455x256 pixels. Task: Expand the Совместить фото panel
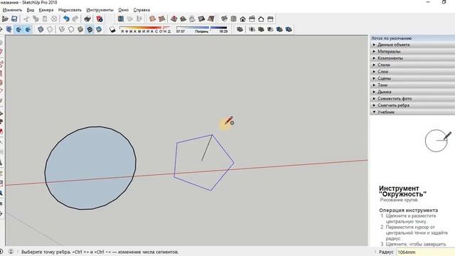(x=412, y=99)
